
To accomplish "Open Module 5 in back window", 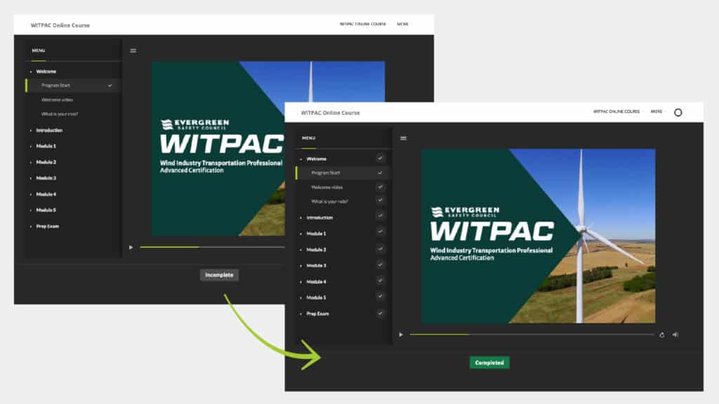I will pyautogui.click(x=46, y=210).
